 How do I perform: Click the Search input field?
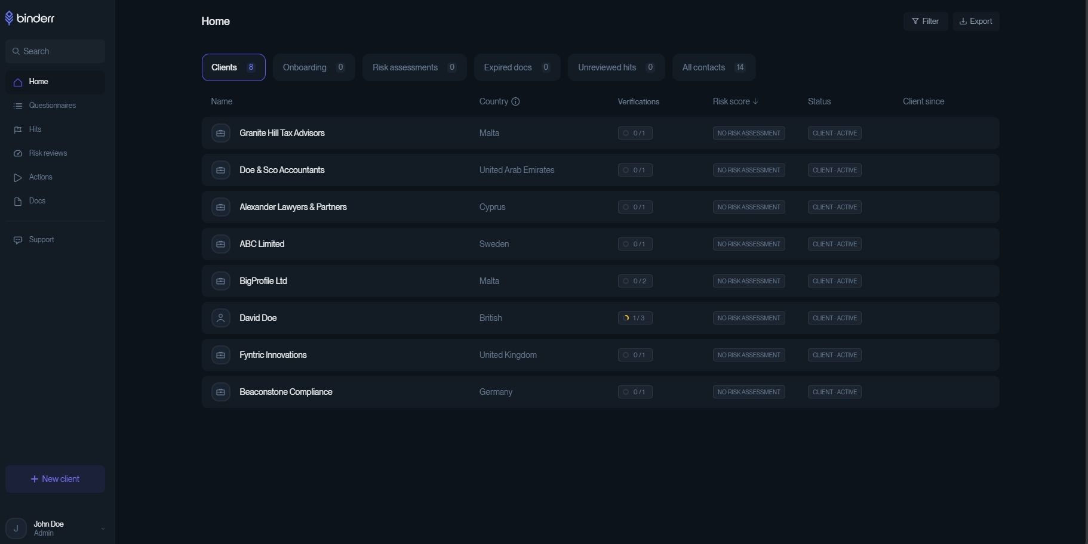pyautogui.click(x=55, y=51)
